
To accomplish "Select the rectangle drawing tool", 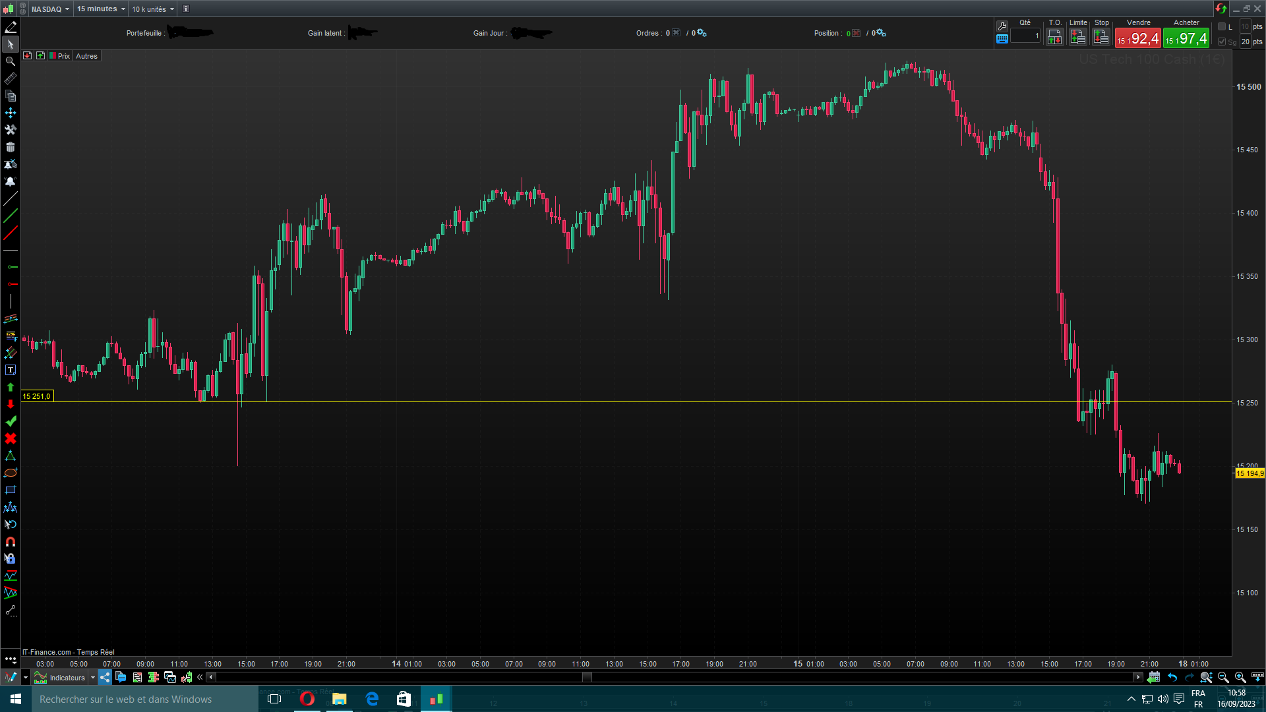I will click(x=11, y=490).
